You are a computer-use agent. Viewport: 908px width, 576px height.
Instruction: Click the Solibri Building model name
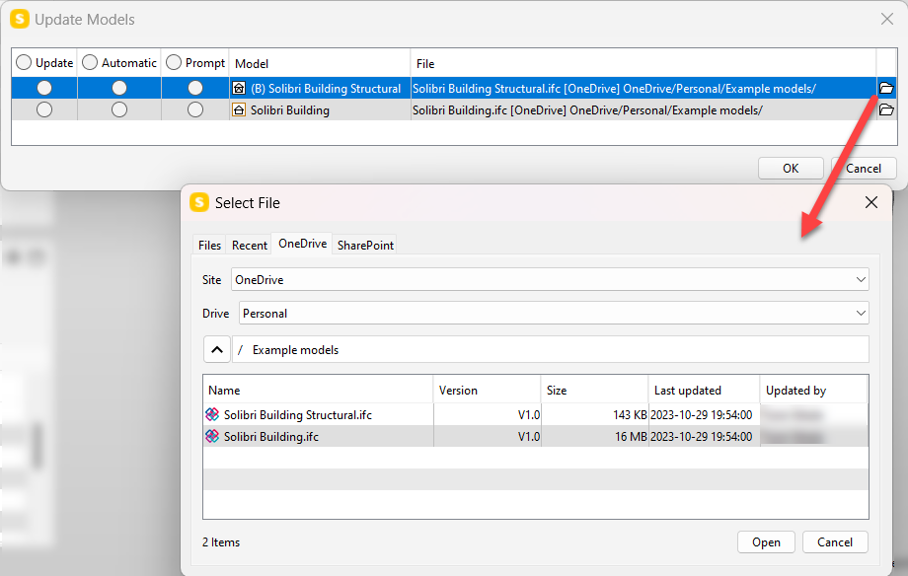[289, 110]
